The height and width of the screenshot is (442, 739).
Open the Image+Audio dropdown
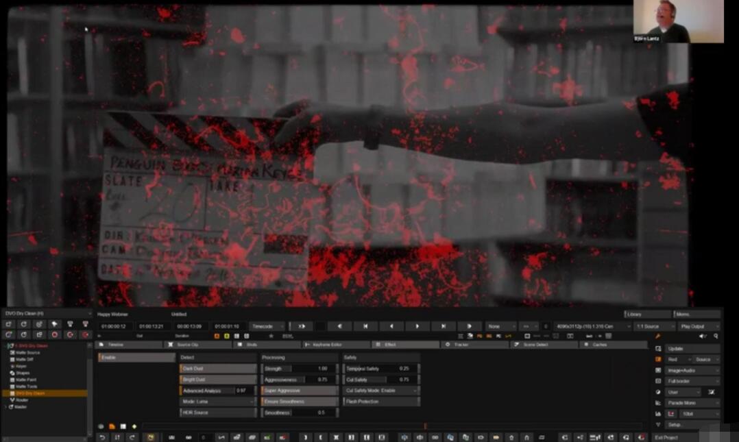click(x=692, y=370)
